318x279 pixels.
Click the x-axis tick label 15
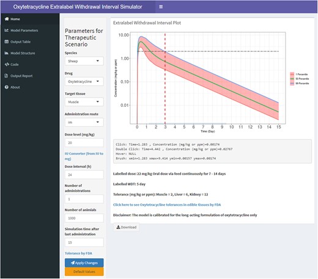[278, 127]
